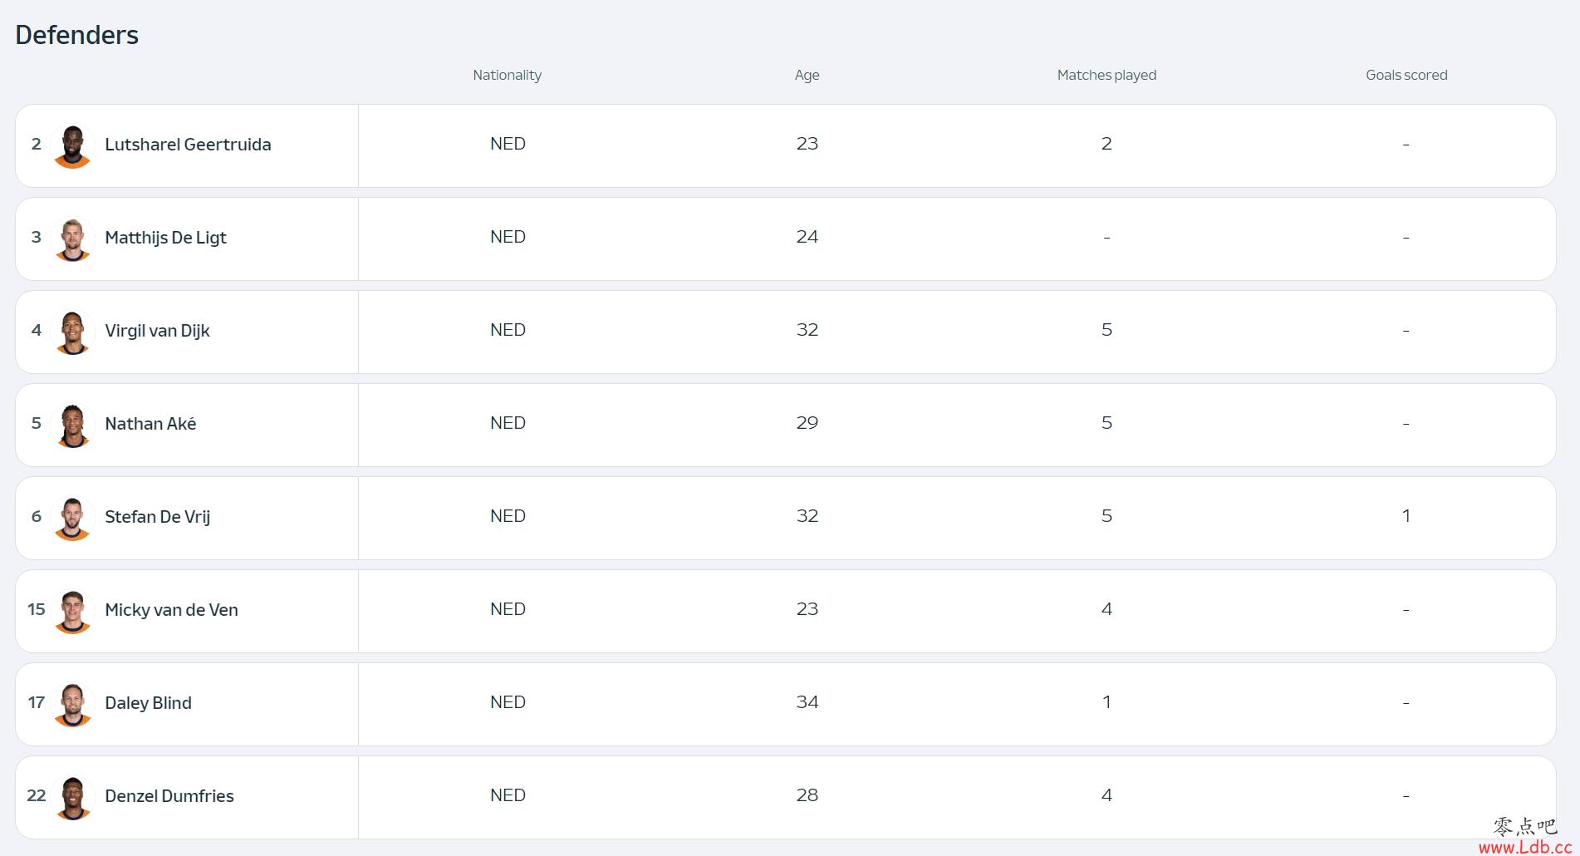Click NED nationality in Dumfries row
This screenshot has width=1580, height=856.
(x=508, y=795)
